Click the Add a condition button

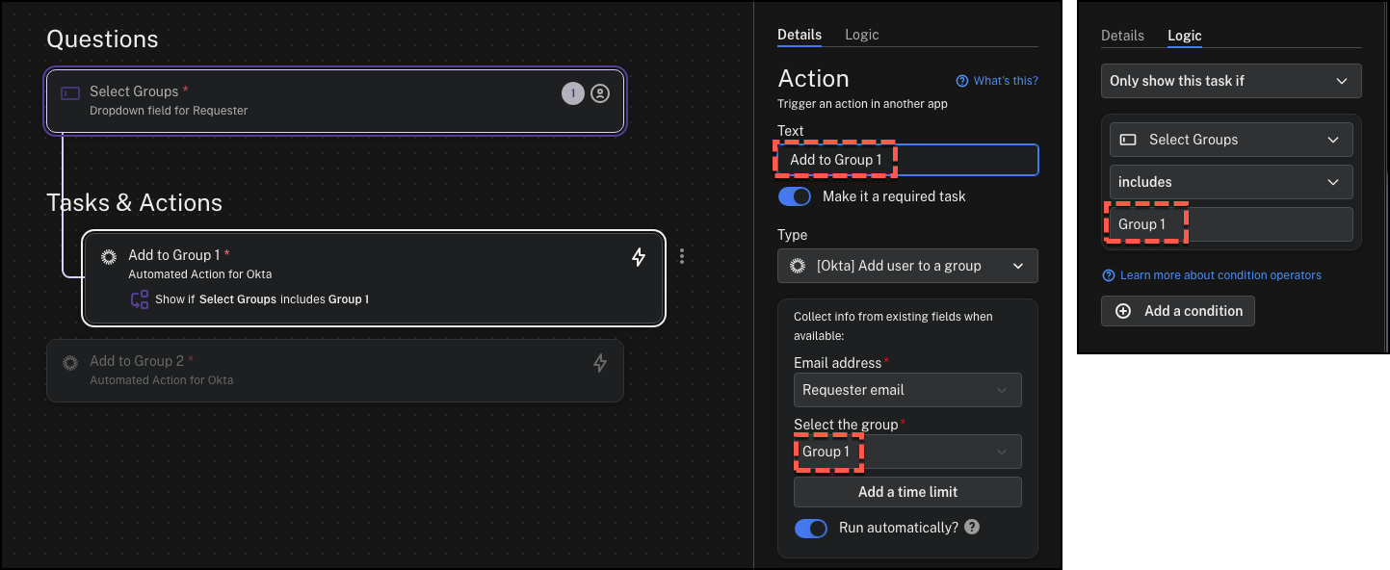click(1178, 311)
